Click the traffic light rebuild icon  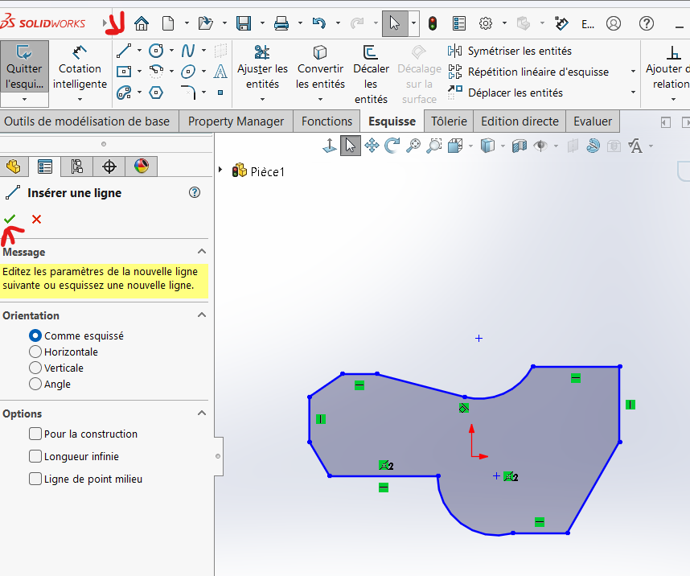[x=433, y=23]
